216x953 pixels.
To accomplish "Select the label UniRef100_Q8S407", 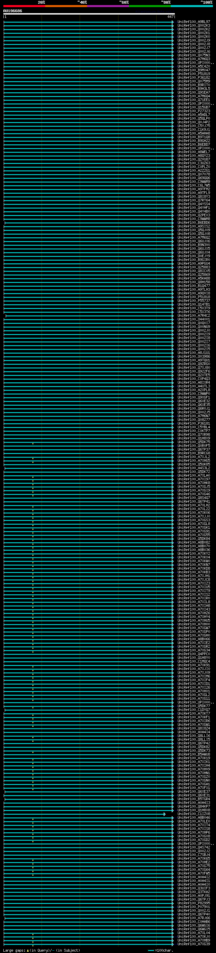I will point(194,498).
